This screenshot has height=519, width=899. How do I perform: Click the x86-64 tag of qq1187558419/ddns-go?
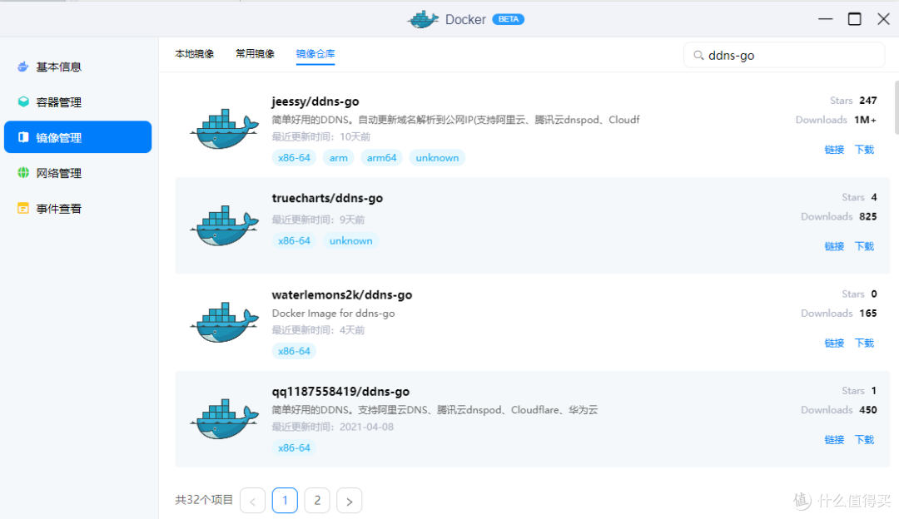[294, 448]
